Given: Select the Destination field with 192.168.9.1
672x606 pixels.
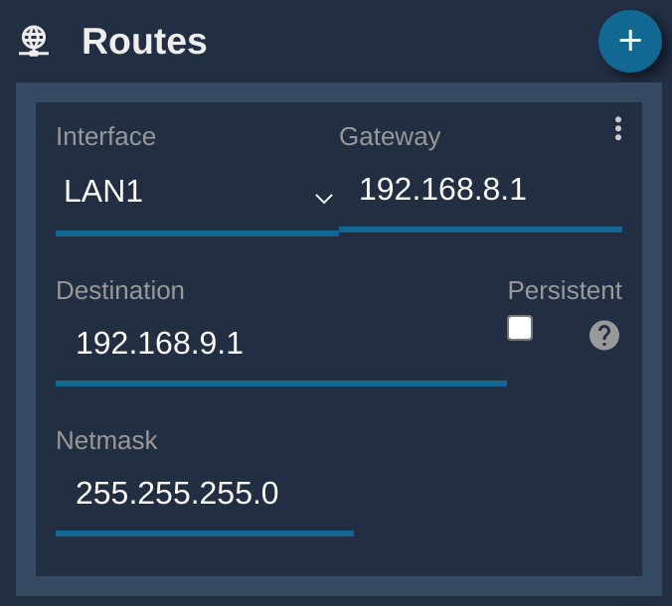Looking at the screenshot, I should (x=281, y=344).
